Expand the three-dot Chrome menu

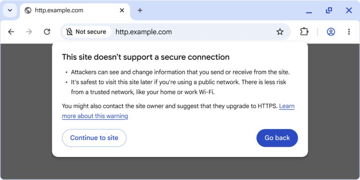pos(349,32)
